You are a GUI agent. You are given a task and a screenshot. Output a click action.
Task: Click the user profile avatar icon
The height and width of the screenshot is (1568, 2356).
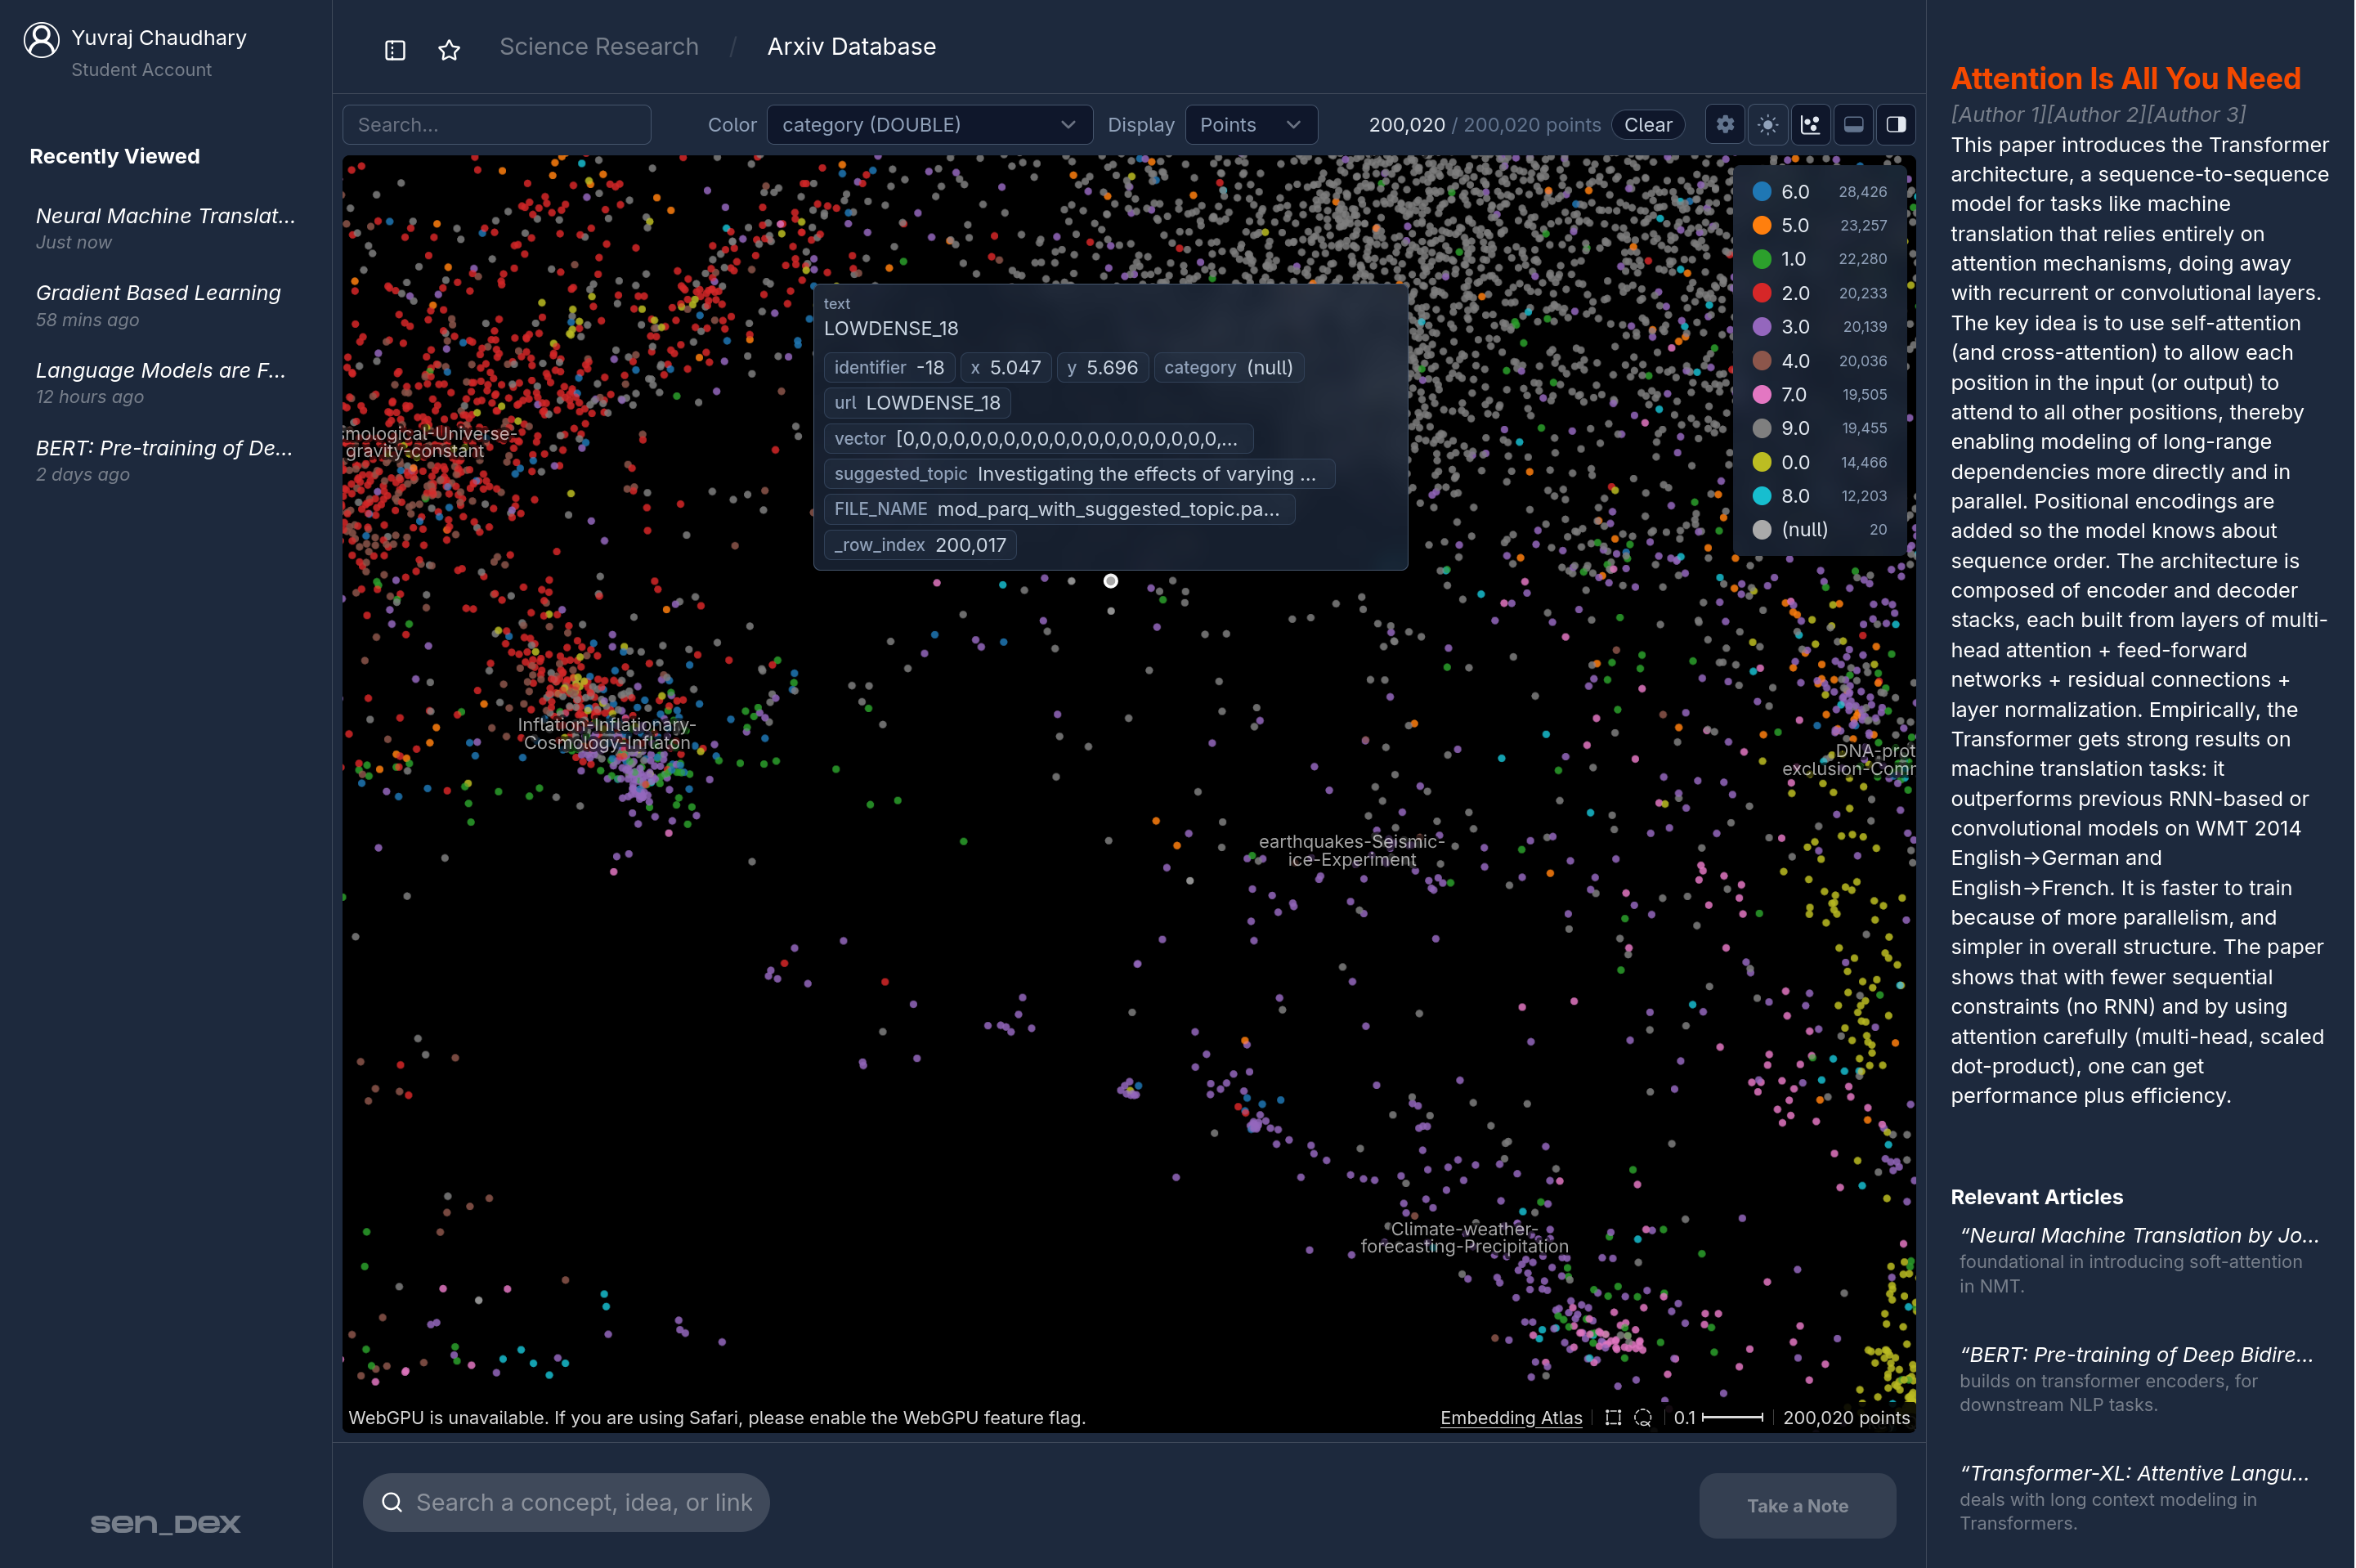click(41, 40)
